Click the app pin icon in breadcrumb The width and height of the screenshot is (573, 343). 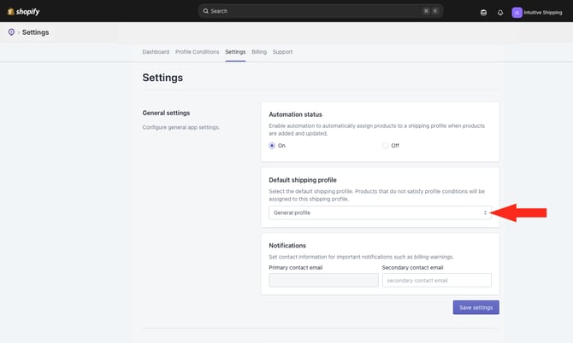pyautogui.click(x=11, y=32)
